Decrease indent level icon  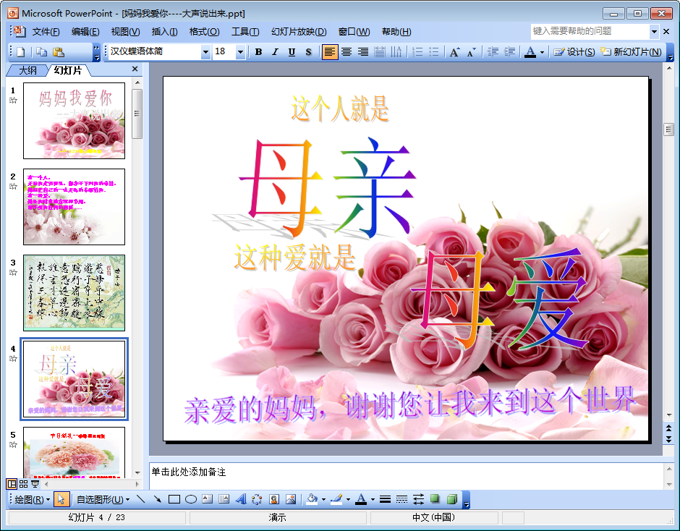click(x=493, y=52)
